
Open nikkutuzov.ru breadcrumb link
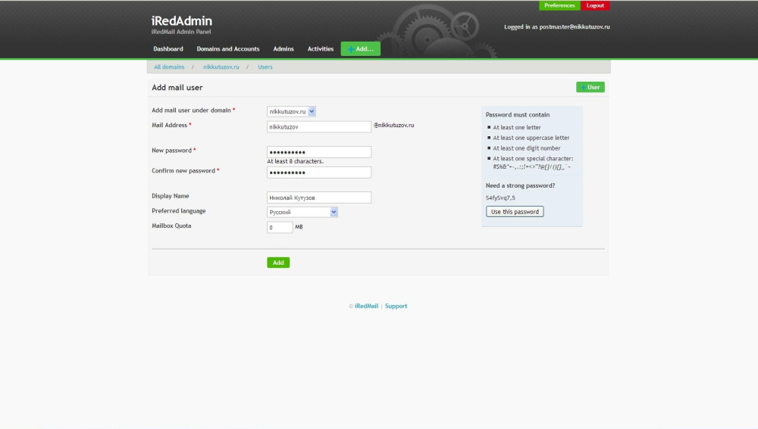(x=221, y=67)
